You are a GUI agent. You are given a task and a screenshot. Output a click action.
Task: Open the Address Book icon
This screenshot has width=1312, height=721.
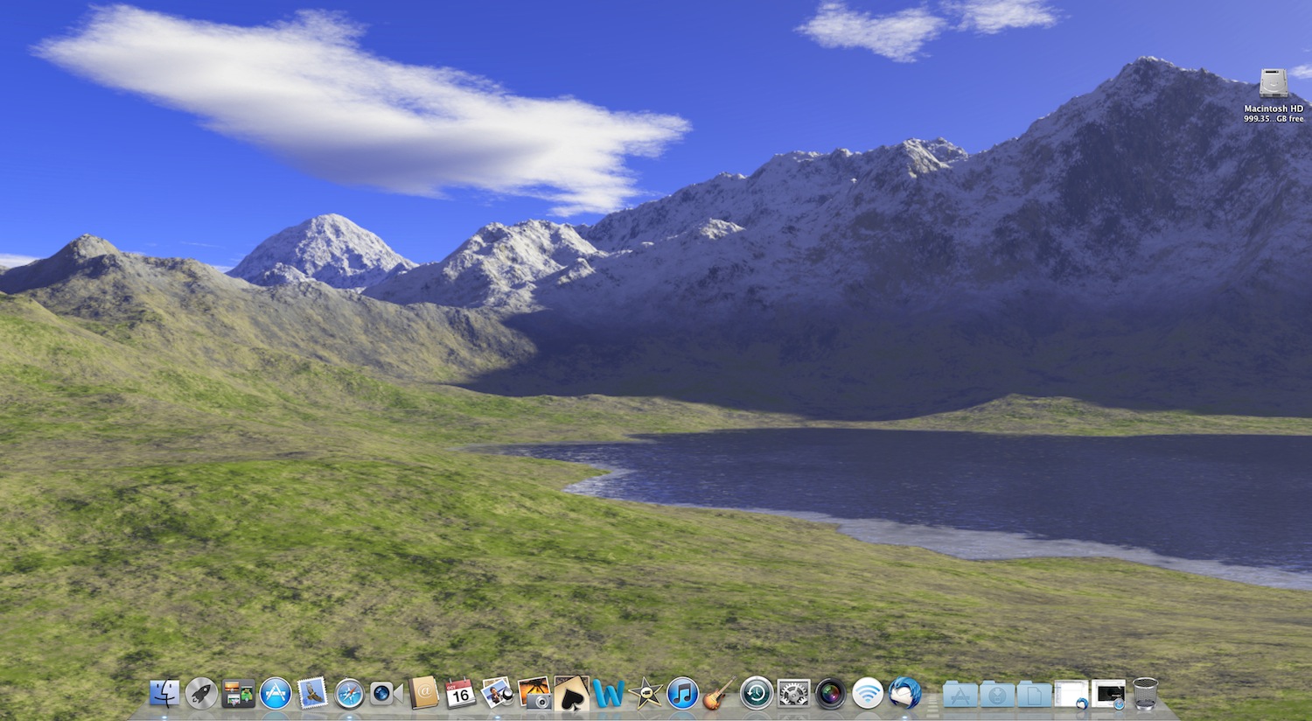pos(423,693)
